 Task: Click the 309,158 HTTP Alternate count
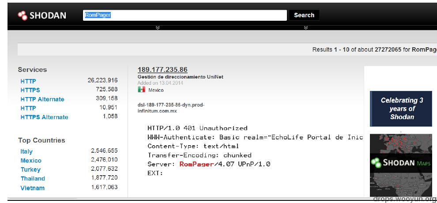click(x=106, y=98)
